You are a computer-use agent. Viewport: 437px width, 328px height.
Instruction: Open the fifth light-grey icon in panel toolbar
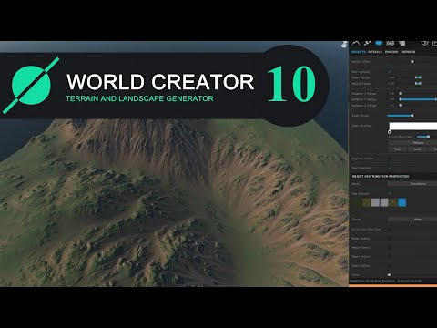point(401,44)
